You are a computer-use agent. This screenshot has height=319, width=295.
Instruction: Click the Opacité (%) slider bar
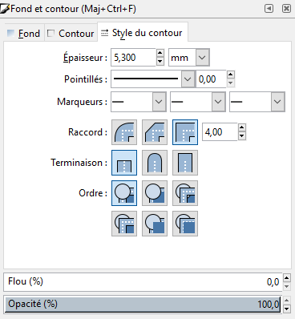[x=143, y=304]
